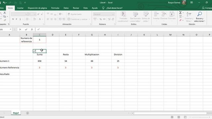212x119 pixels.
Task: Expand Número group dialog launcher
Action: pyautogui.click(x=115, y=24)
